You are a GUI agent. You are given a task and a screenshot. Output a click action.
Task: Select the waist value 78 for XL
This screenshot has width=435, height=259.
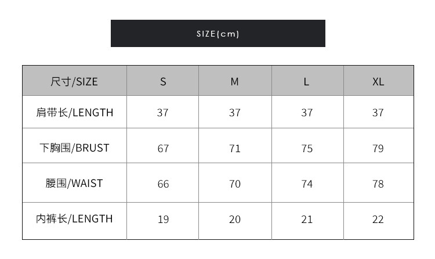pos(378,184)
